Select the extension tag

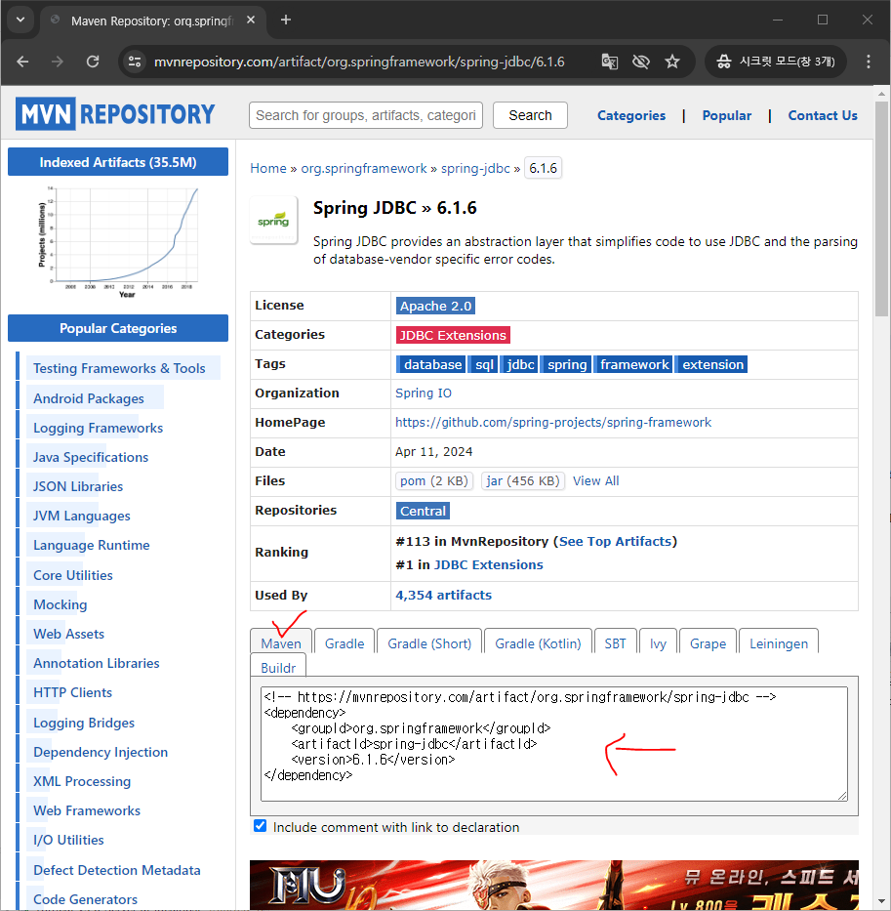712,364
